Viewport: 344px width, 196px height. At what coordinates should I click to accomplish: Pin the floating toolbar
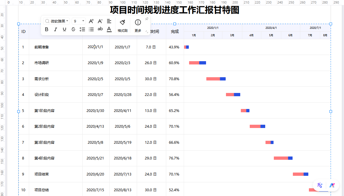click(x=147, y=19)
